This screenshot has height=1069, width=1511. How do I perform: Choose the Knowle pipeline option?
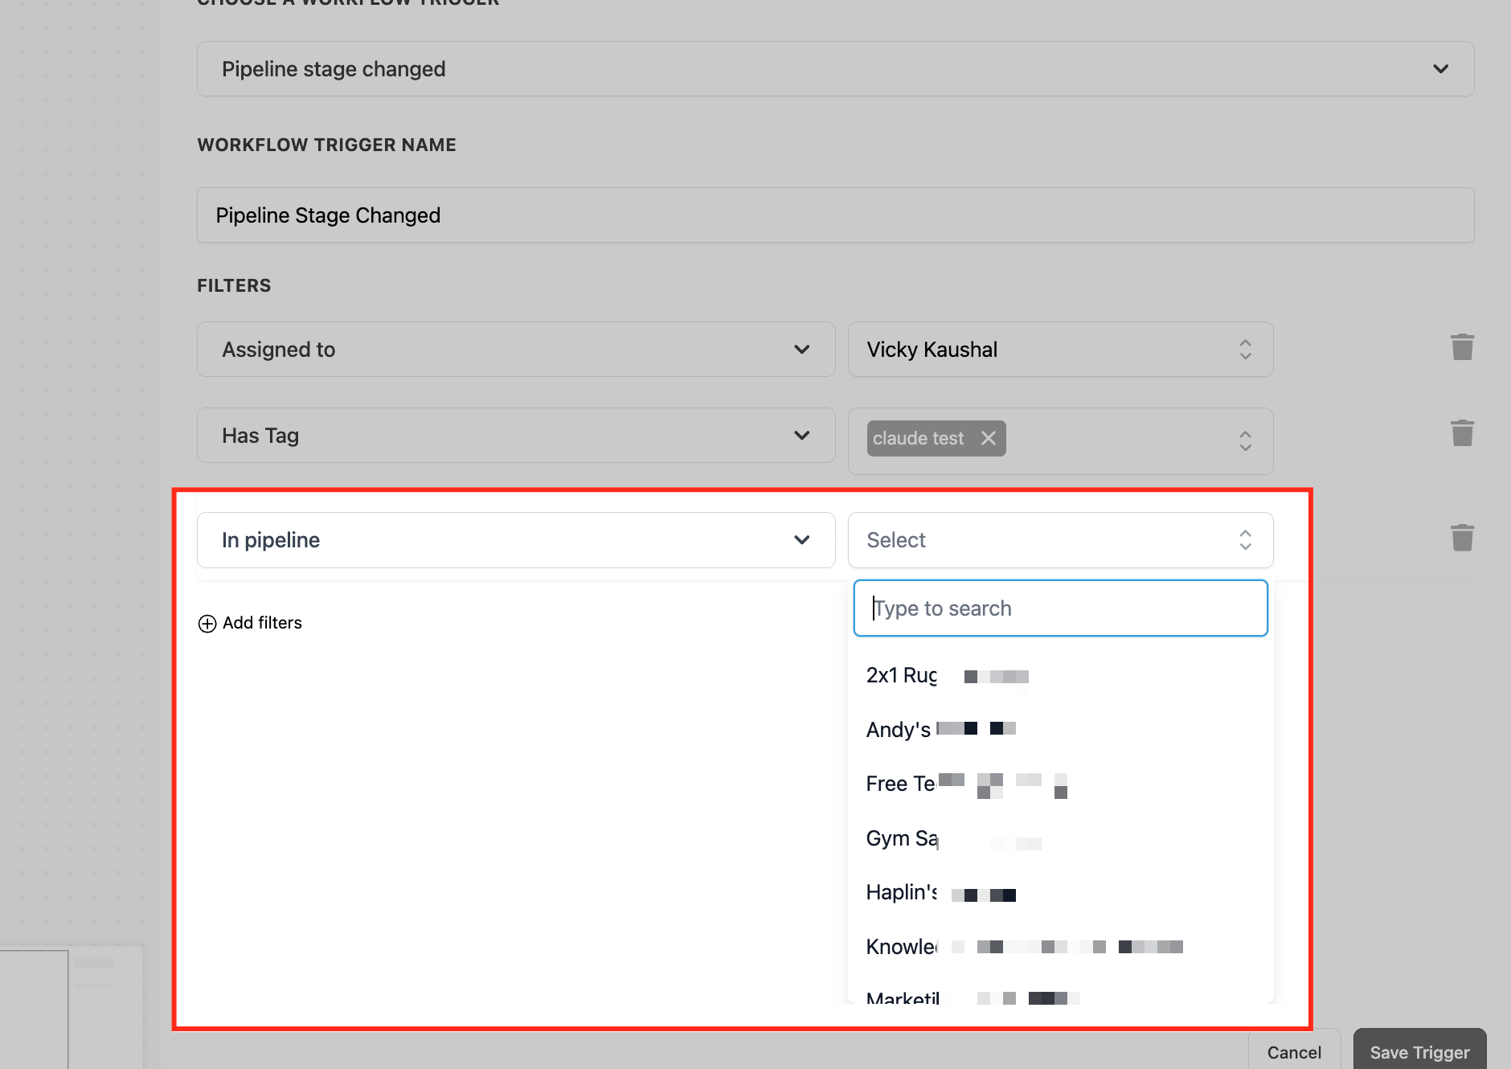click(x=1061, y=947)
